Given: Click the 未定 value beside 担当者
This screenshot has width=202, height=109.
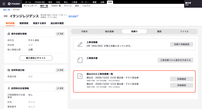Looking at the screenshot, I should [30, 45].
